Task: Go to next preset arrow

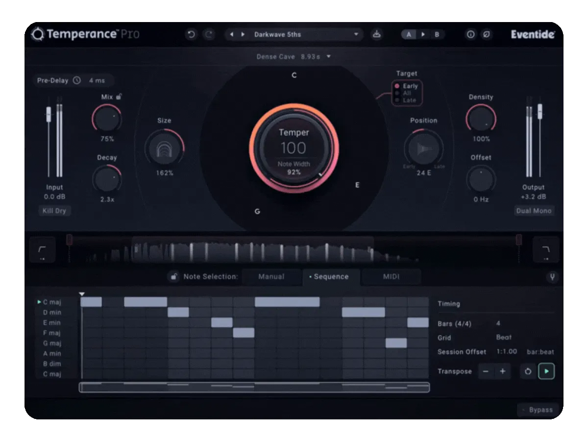Action: pos(243,35)
